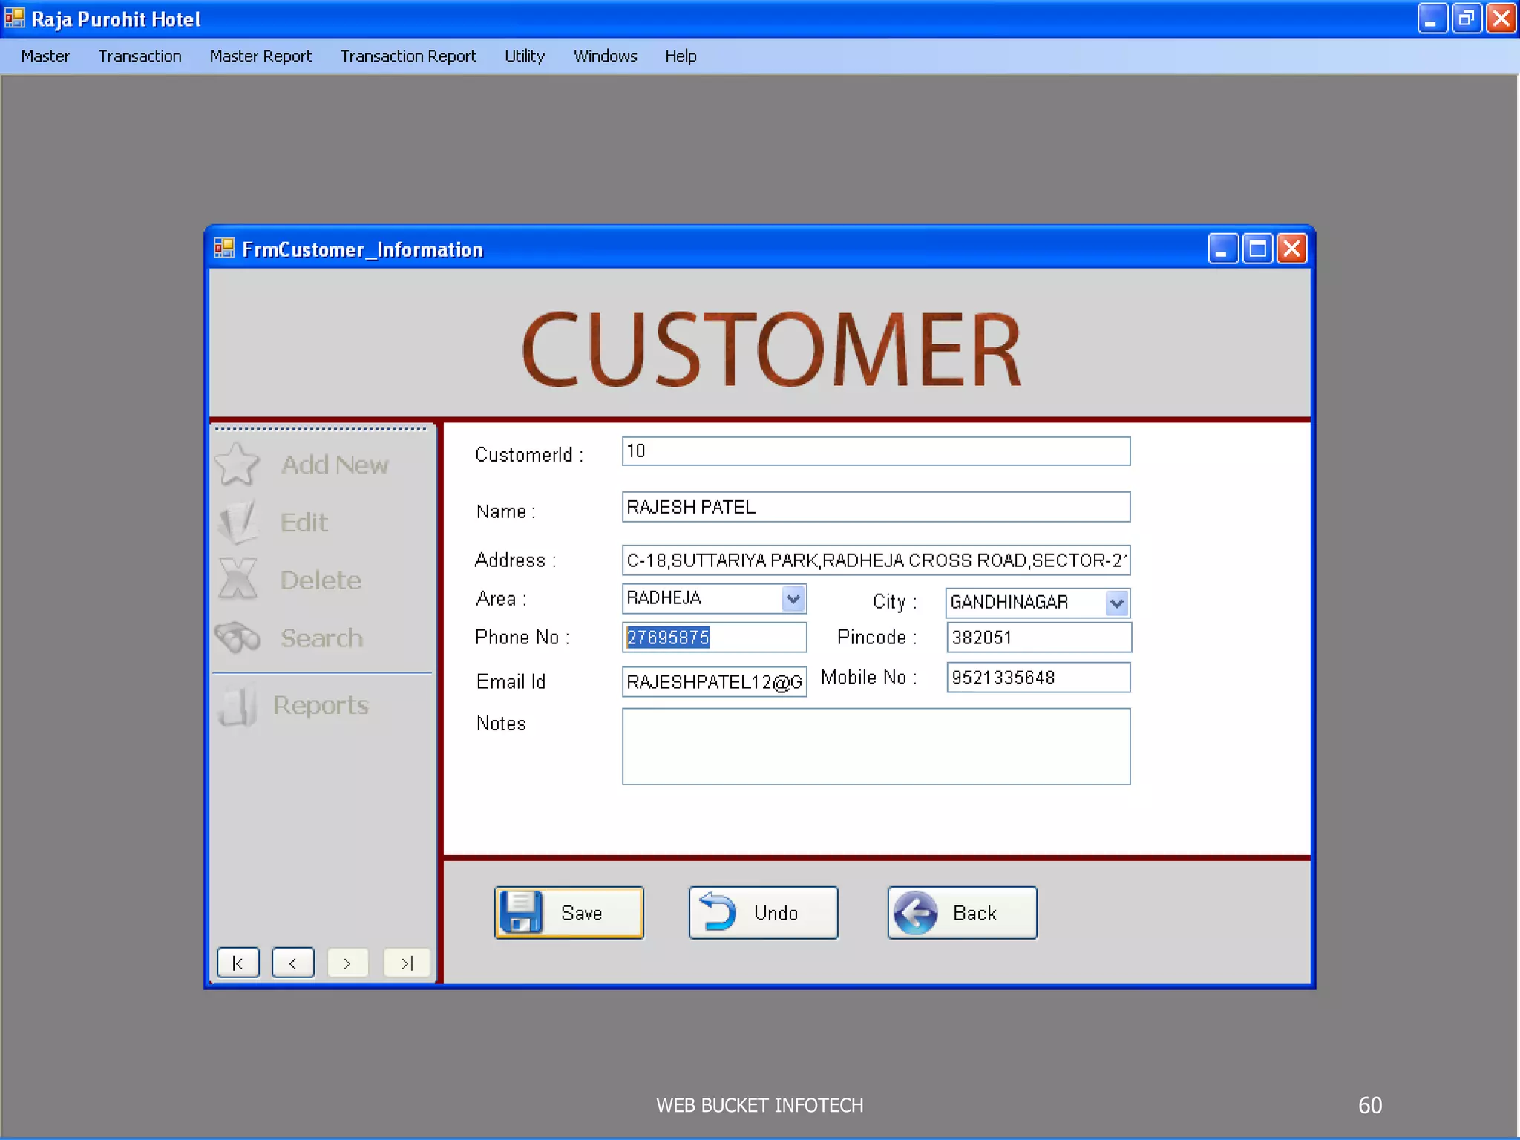This screenshot has height=1140, width=1520.
Task: Click the Pincode field 382051
Action: point(1039,638)
